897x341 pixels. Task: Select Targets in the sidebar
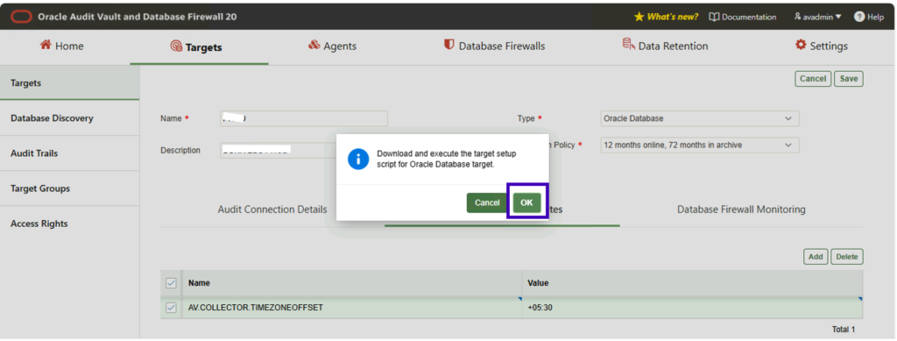click(70, 83)
